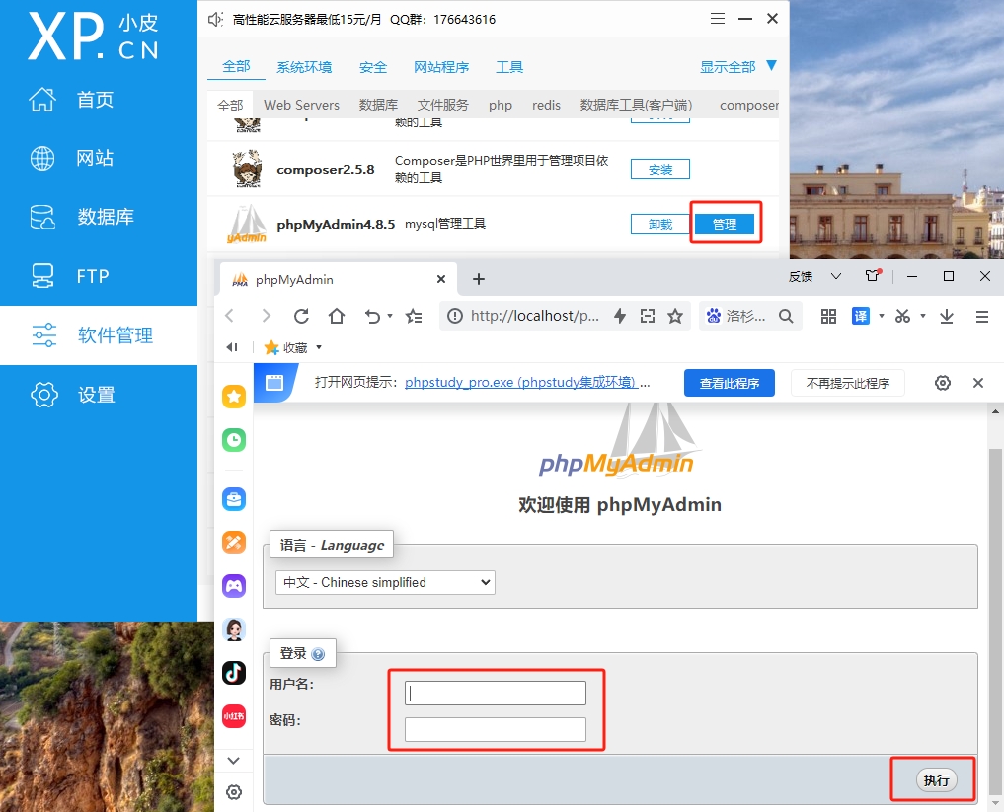The image size is (1004, 812).
Task: Click the 译 translate icon
Action: coord(861,316)
